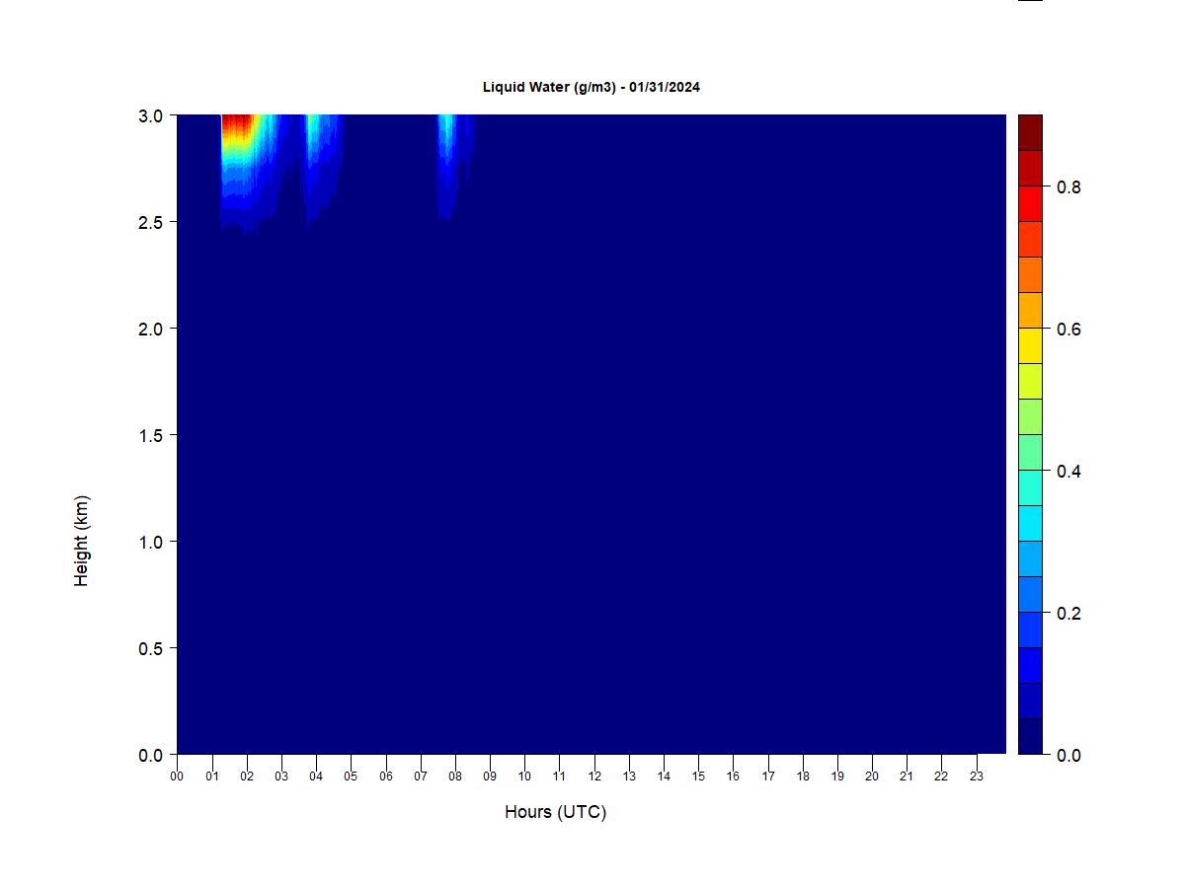Click hour label 11 on the time axis

[560, 777]
